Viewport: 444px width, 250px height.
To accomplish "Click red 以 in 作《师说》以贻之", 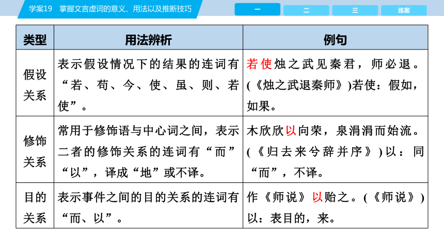I will point(318,197).
